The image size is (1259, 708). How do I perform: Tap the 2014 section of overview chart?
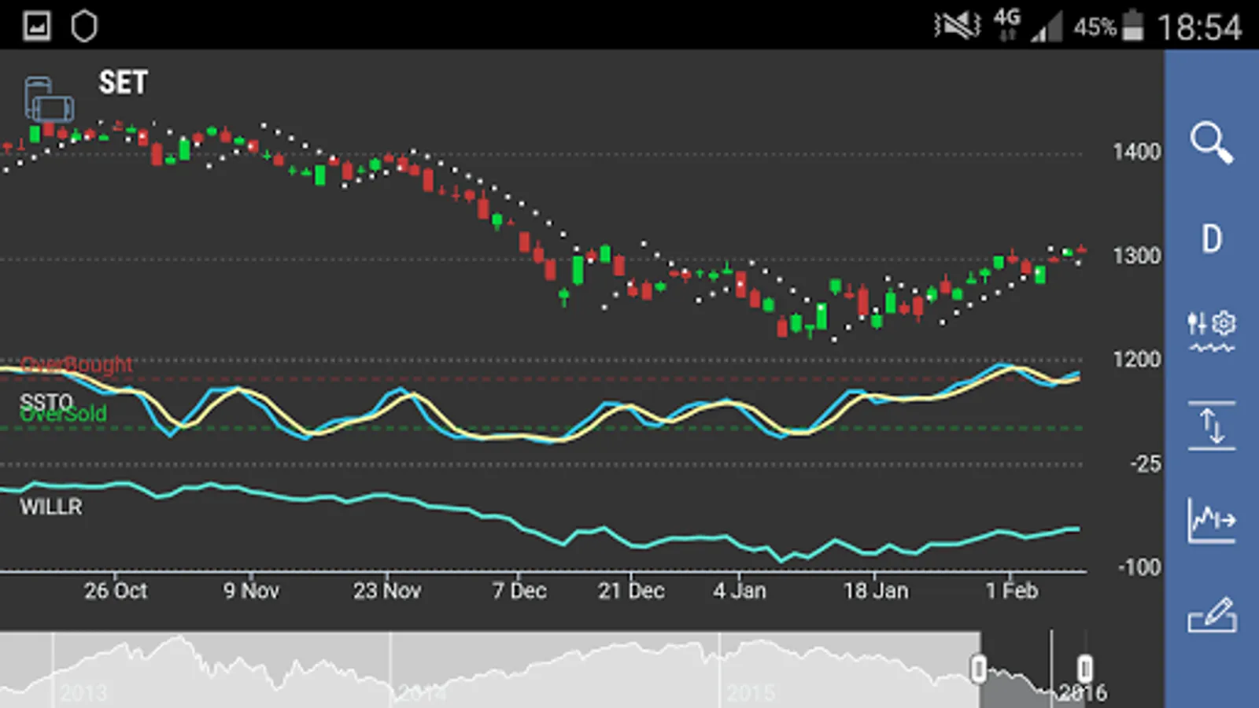tap(422, 692)
